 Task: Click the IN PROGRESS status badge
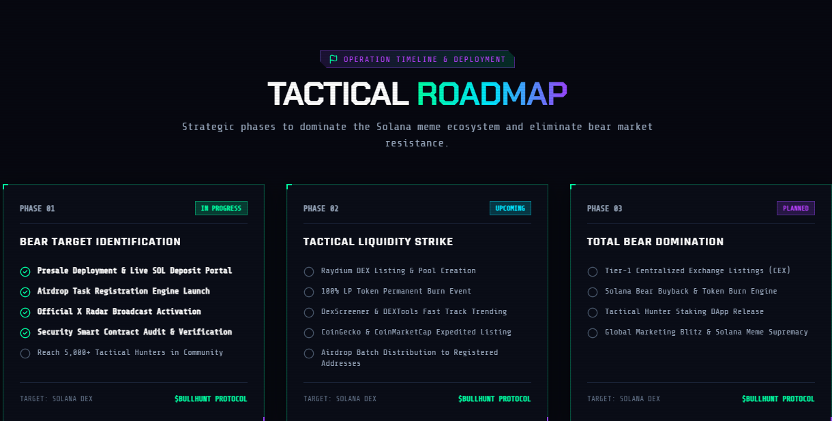(x=221, y=208)
